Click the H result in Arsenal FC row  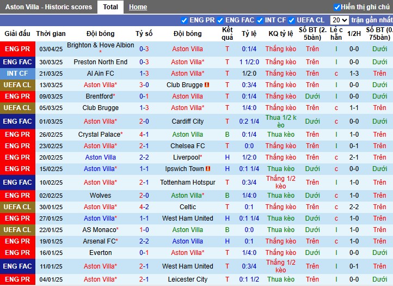click(x=227, y=241)
